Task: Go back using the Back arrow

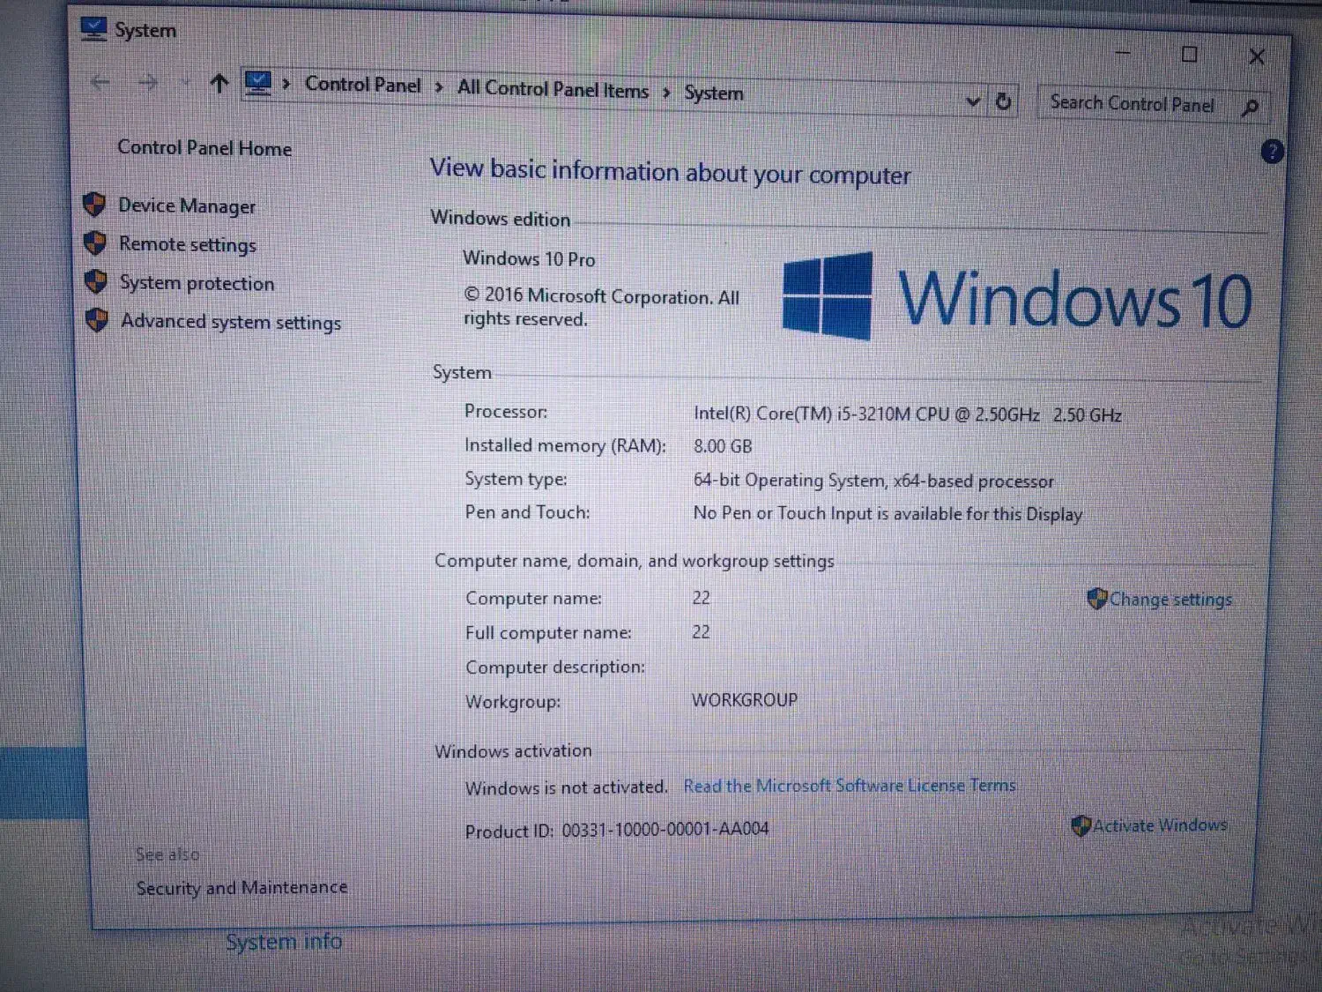Action: pyautogui.click(x=100, y=83)
